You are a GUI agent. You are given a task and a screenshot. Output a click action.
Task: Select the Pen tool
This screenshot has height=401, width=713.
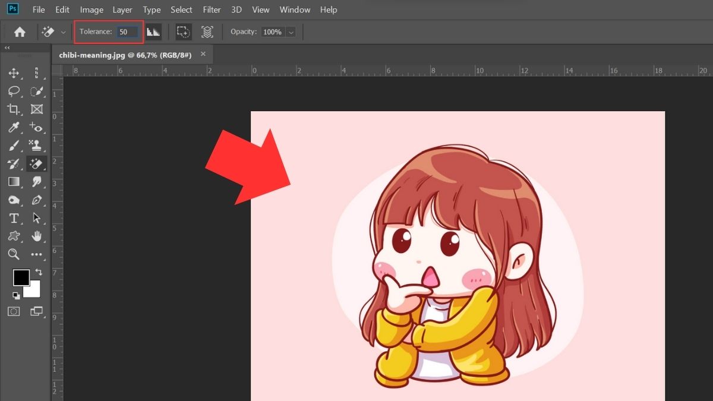[x=37, y=200]
